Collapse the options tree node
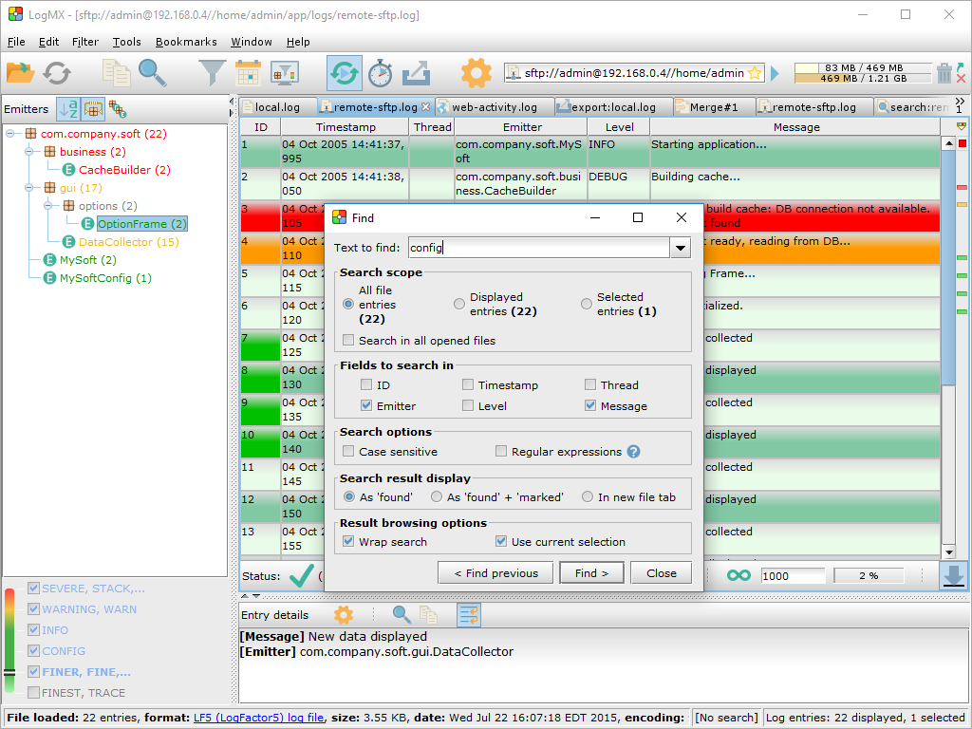This screenshot has width=972, height=729. coord(47,206)
